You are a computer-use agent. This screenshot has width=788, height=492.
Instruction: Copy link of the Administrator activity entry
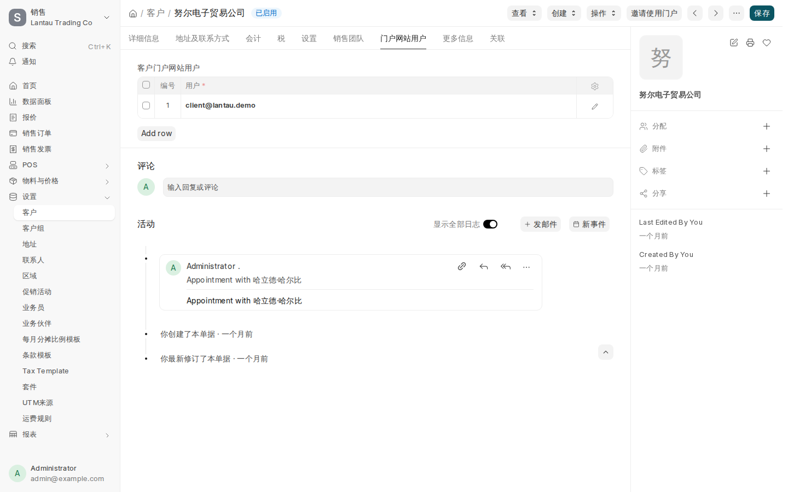point(462,267)
